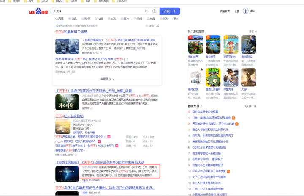Switch to the 资讯 tab
This screenshot has width=304, height=196.
[73, 19]
